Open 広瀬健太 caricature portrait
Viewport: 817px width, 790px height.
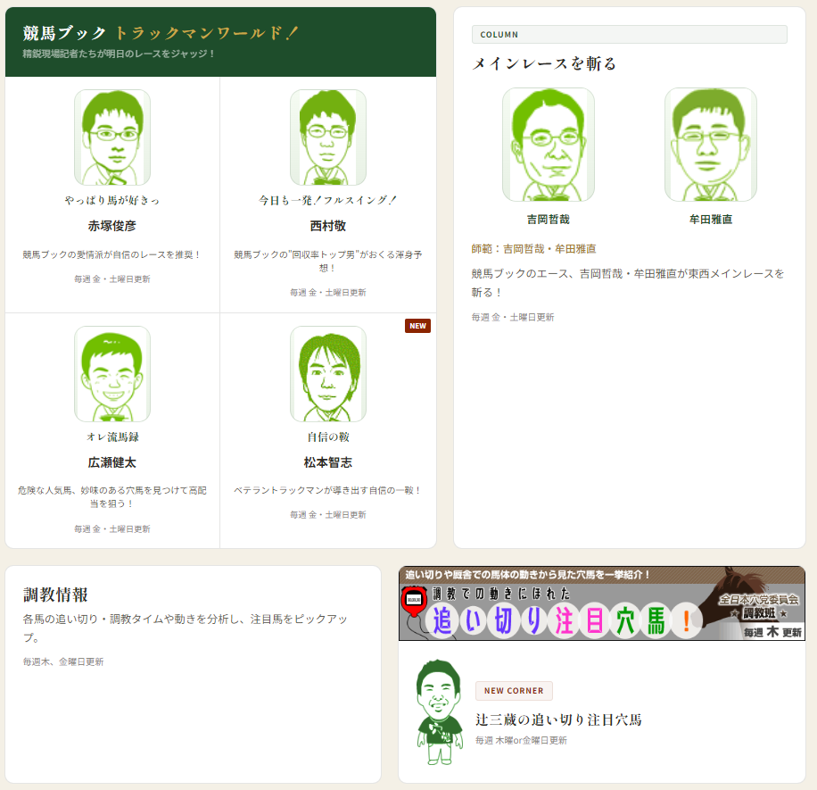(x=112, y=374)
